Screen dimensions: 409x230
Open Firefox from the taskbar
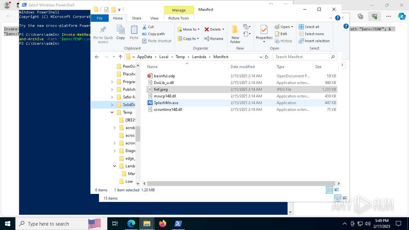(x=163, y=224)
